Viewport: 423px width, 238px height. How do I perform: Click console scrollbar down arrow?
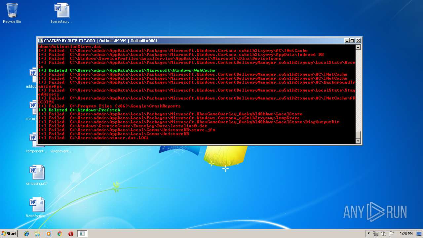point(358,141)
